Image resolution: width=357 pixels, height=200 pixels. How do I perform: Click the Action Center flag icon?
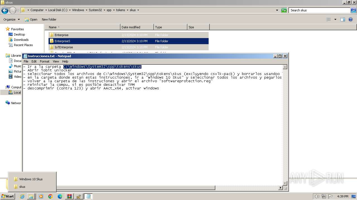coord(330,196)
